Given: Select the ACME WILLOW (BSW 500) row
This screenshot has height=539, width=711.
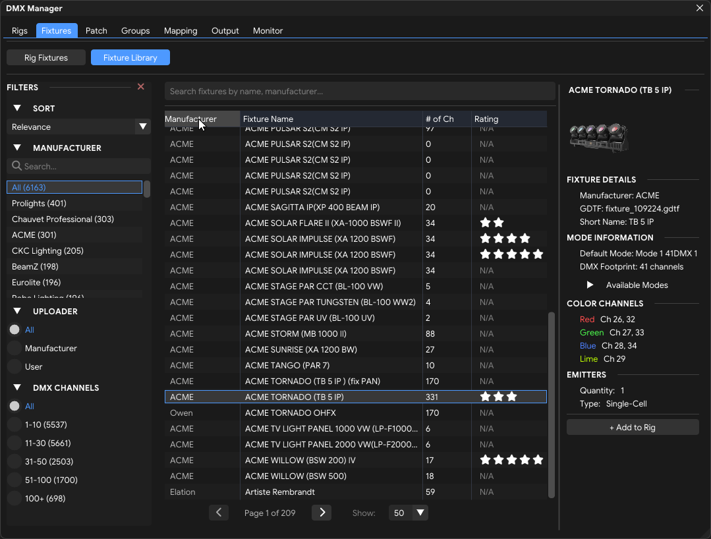Looking at the screenshot, I should tap(356, 476).
